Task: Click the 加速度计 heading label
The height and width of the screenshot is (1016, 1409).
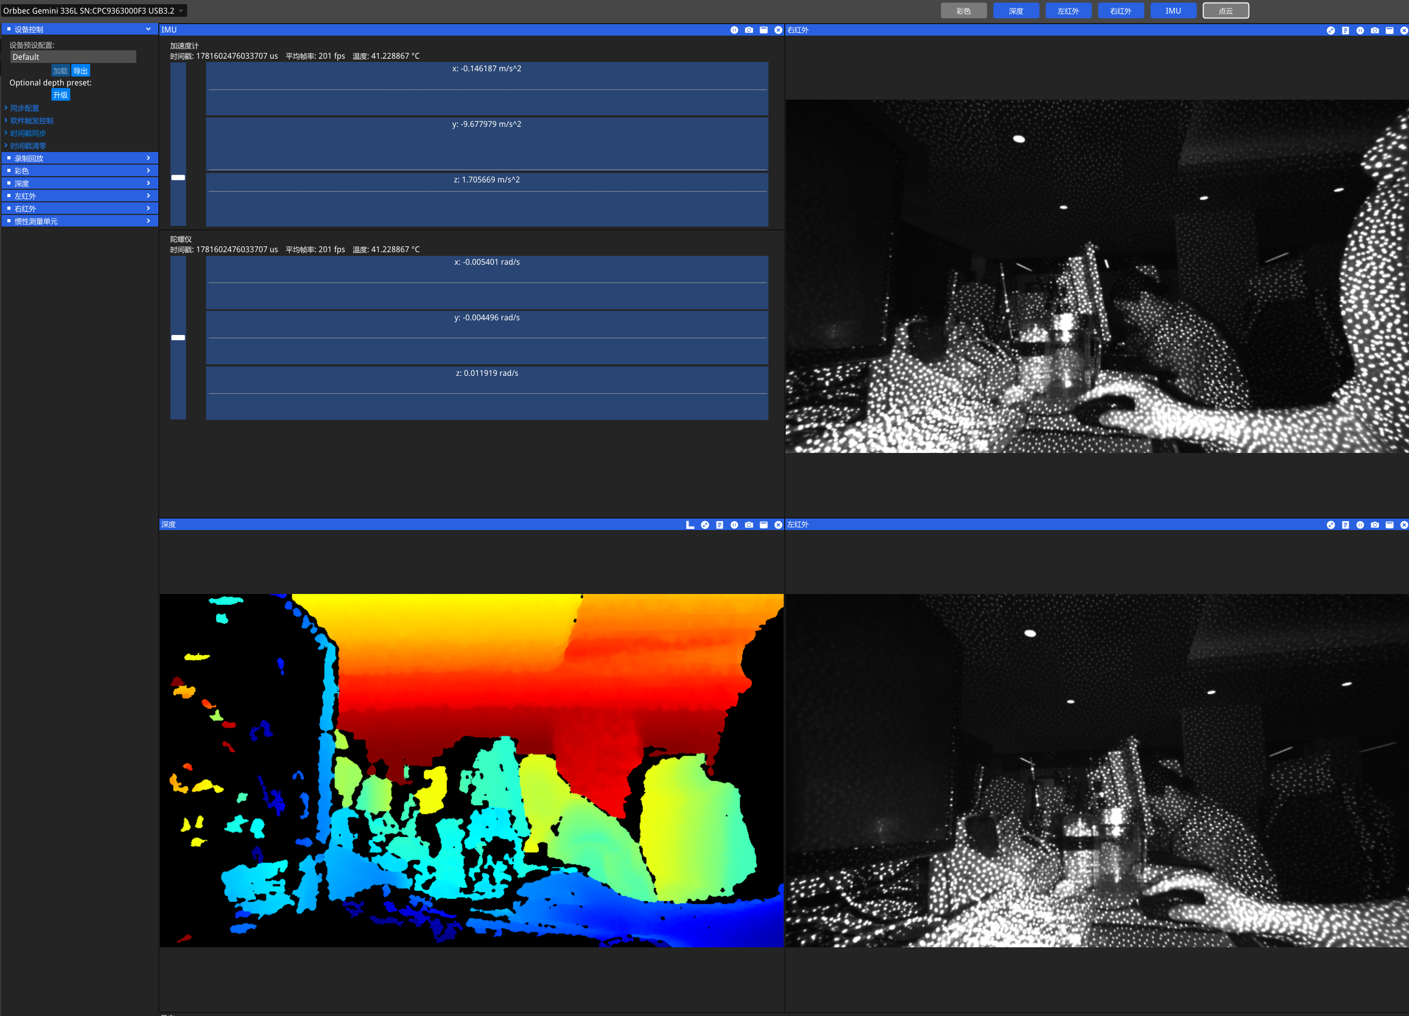Action: coord(185,46)
